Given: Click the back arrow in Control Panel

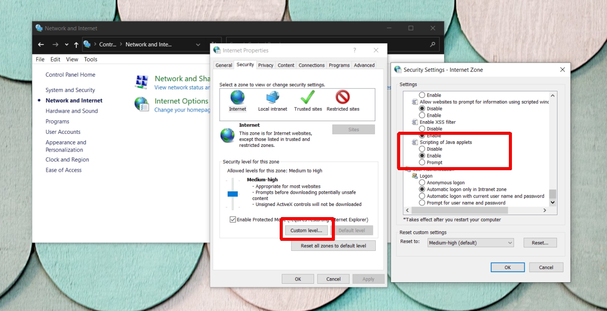Looking at the screenshot, I should (41, 44).
